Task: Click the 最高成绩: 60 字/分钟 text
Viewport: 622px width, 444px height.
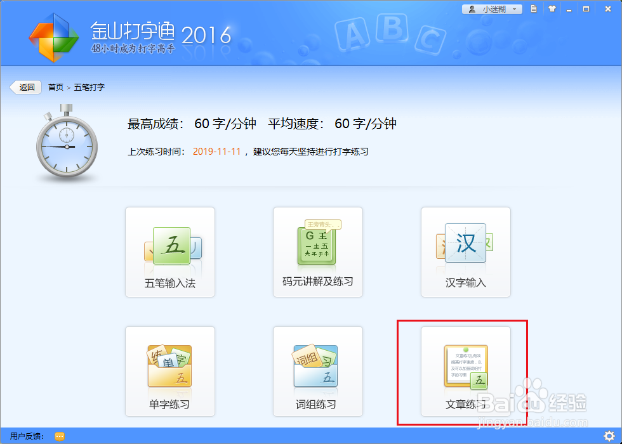Action: tap(192, 124)
